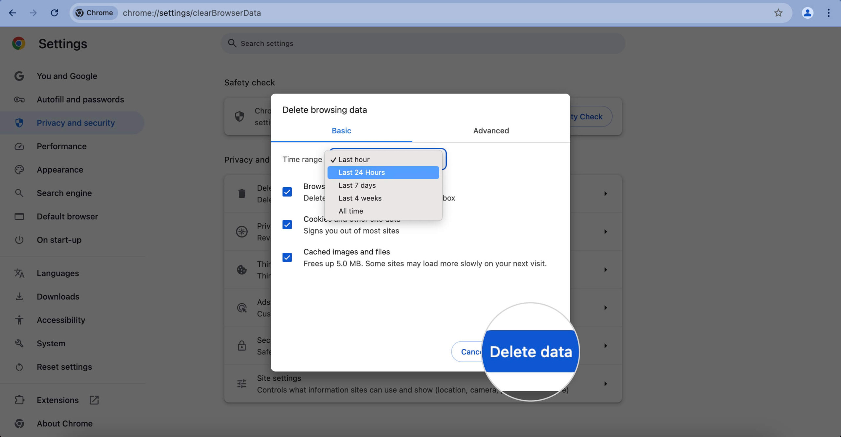The height and width of the screenshot is (437, 841).
Task: Click the Search engine magnifier icon
Action: pyautogui.click(x=18, y=194)
